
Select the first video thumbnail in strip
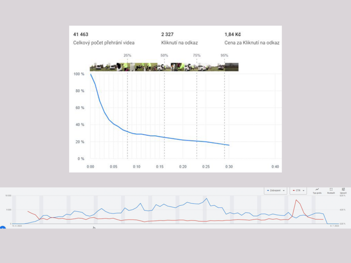click(x=96, y=67)
